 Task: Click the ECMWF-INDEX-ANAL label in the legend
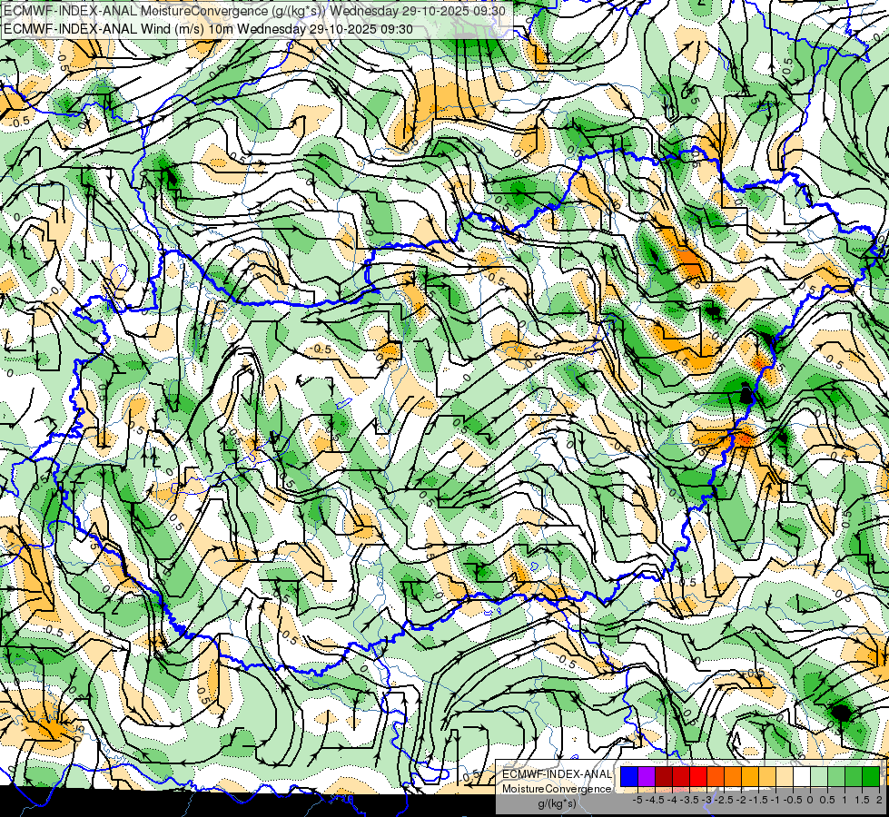coord(557,774)
